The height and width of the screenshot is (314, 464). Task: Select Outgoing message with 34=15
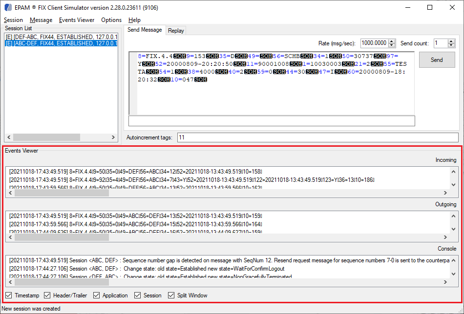coord(135,224)
